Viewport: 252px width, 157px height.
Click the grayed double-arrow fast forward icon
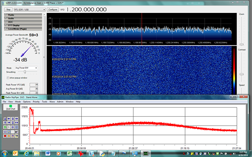(x=9, y=127)
